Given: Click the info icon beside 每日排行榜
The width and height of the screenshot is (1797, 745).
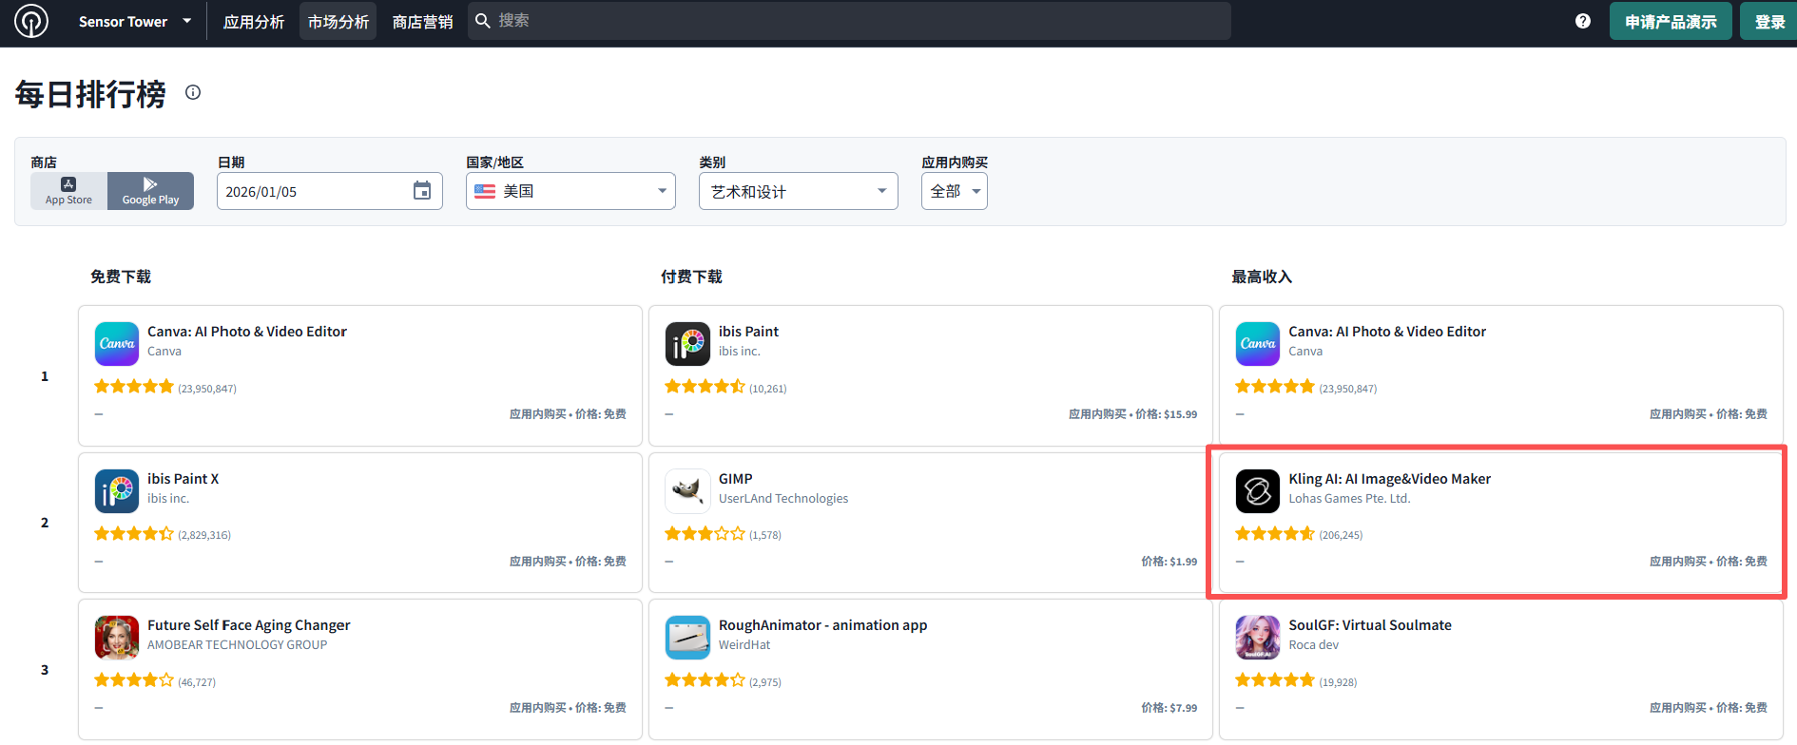Looking at the screenshot, I should click(193, 92).
